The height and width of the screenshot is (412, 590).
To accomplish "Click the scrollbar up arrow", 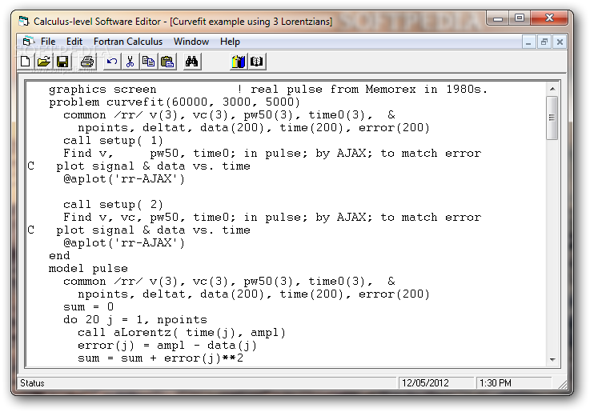I will click(552, 89).
